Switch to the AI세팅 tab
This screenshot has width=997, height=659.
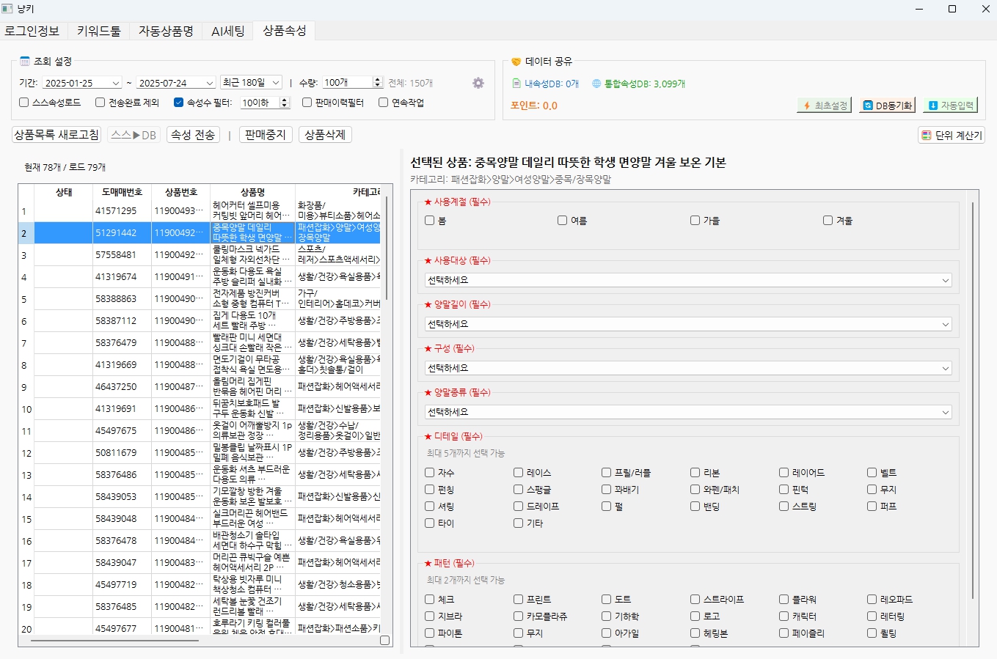tap(227, 32)
